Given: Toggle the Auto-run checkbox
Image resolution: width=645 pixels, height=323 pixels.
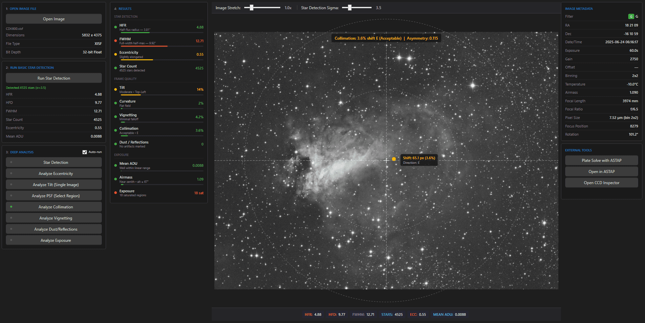Looking at the screenshot, I should (x=85, y=152).
